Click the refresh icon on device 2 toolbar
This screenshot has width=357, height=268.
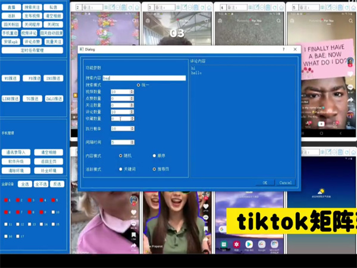tap(130, 8)
